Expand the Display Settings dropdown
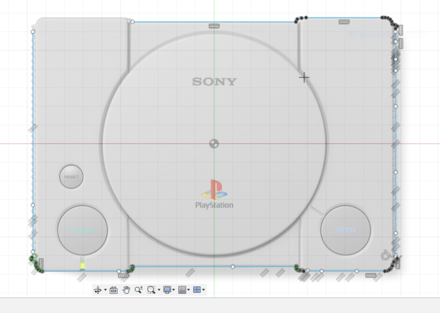Image resolution: width=440 pixels, height=313 pixels. [x=174, y=290]
